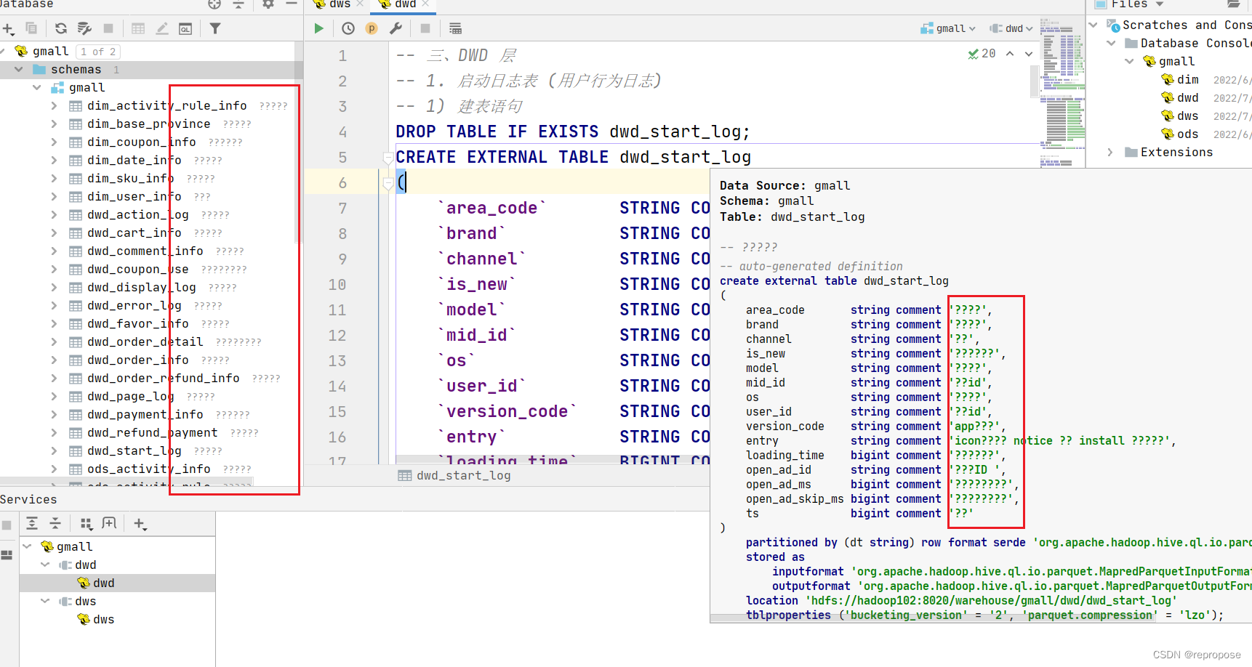This screenshot has height=667, width=1252.
Task: Select dwd_order_detail table in the tree
Action: pyautogui.click(x=145, y=341)
